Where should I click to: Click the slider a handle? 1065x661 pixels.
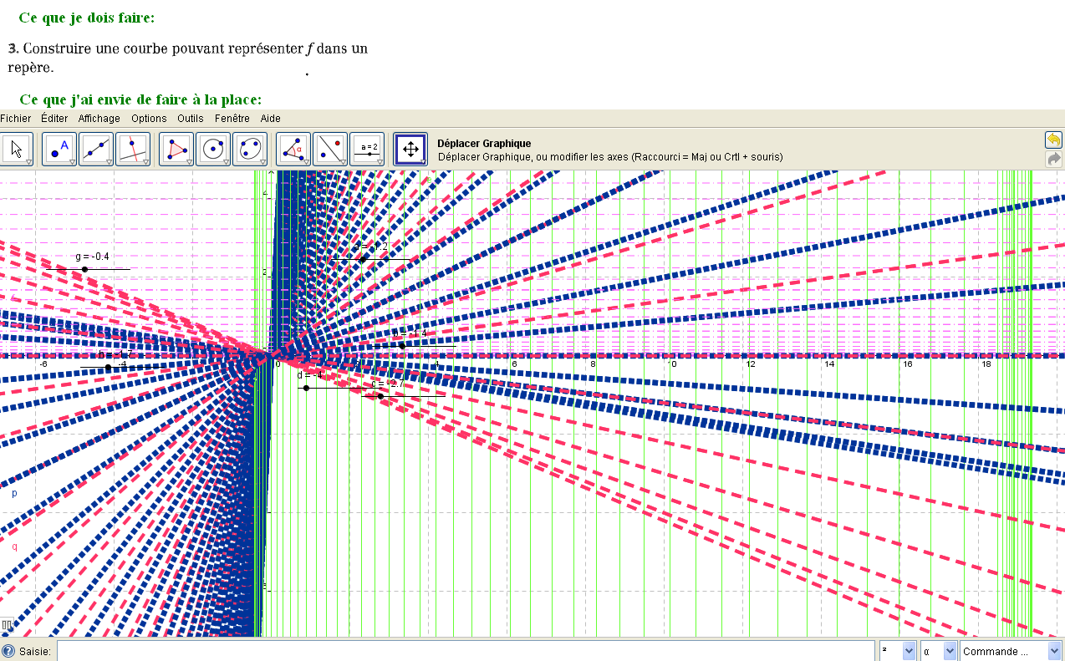pyautogui.click(x=363, y=260)
